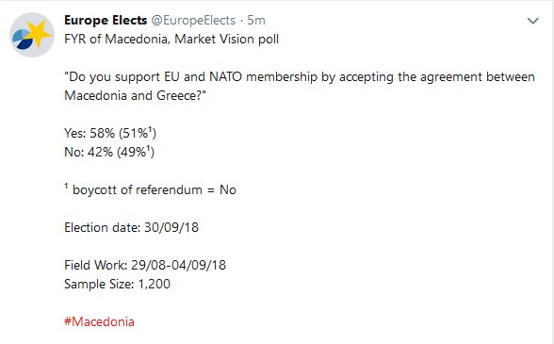554x344 pixels.
Task: Click the yellow star in the avatar logo
Action: point(38,33)
